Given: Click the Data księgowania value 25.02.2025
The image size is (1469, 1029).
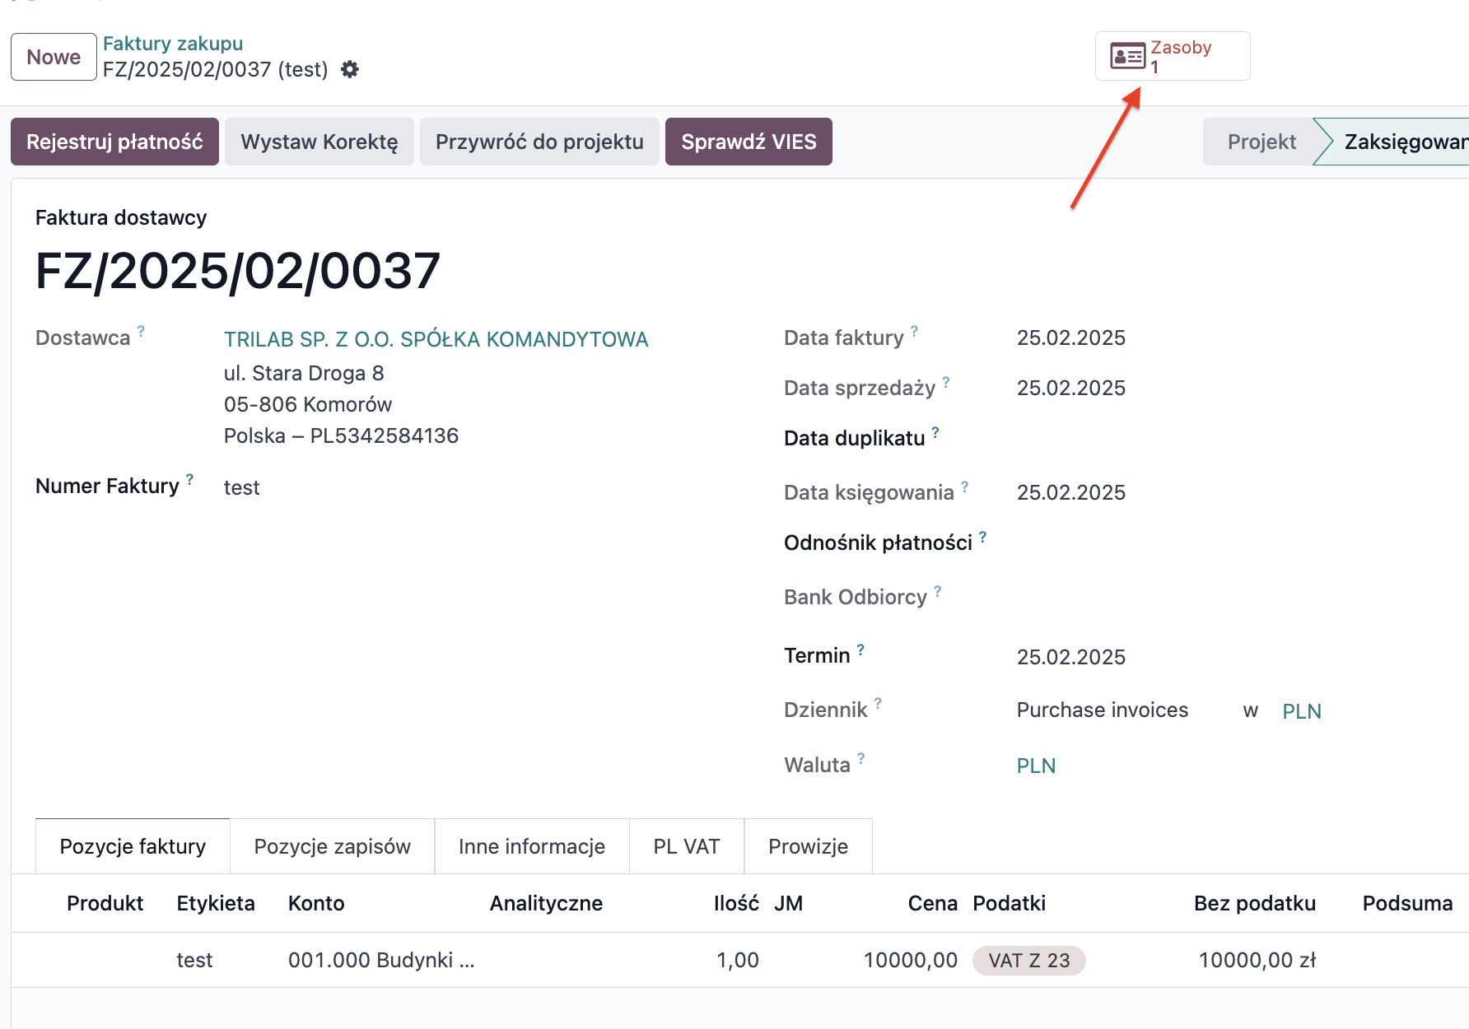Looking at the screenshot, I should (1070, 492).
